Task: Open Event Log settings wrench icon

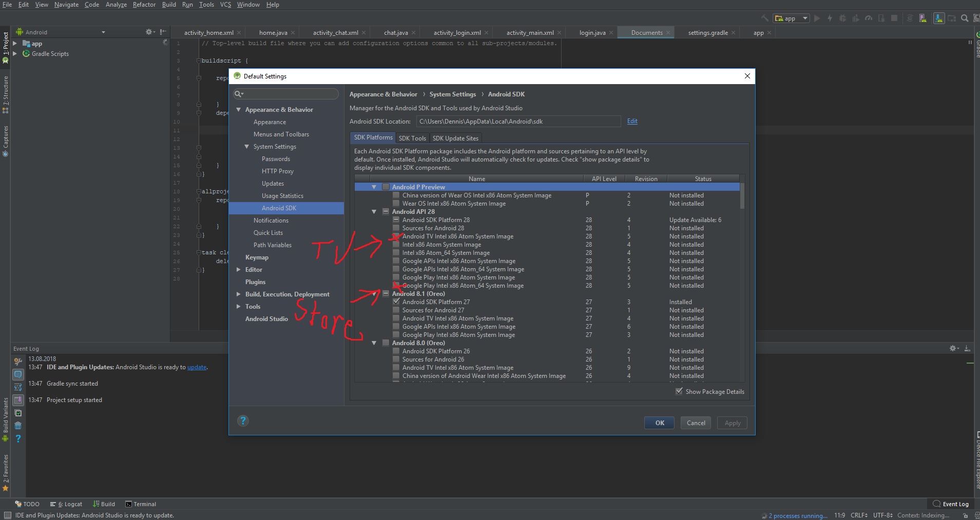Action: point(18,362)
